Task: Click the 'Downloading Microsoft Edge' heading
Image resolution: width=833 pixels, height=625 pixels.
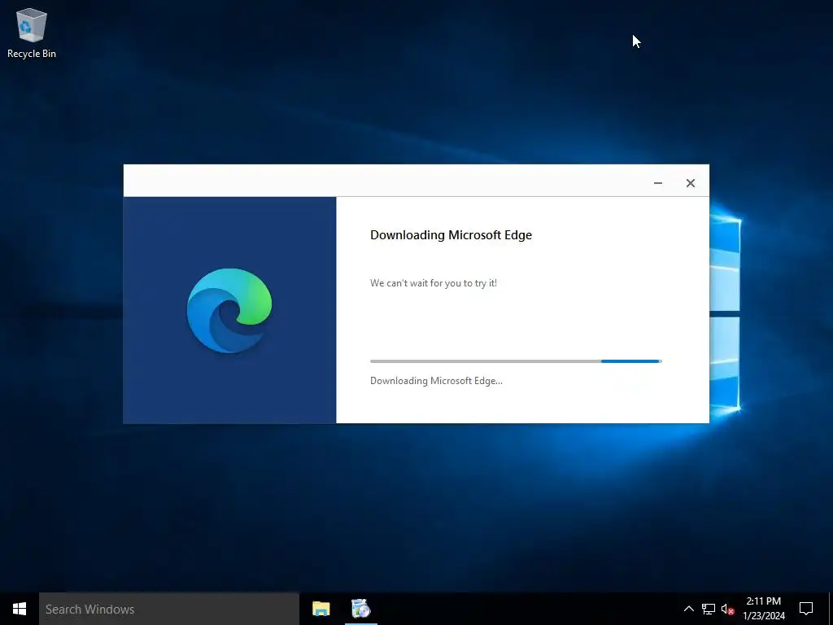Action: click(451, 235)
